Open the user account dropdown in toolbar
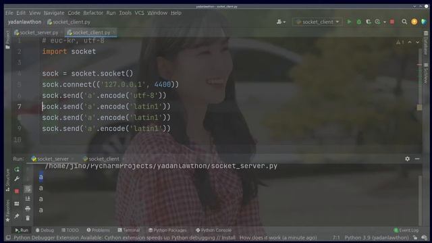 (281, 22)
